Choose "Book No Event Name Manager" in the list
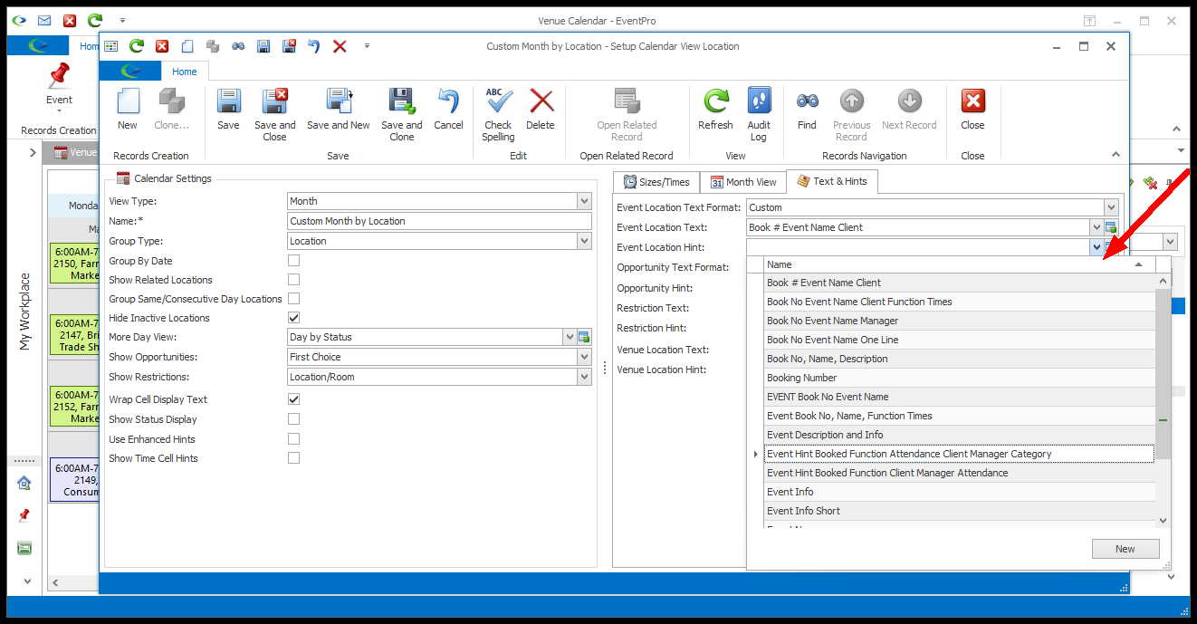 960,321
